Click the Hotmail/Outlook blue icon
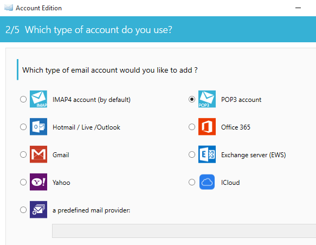The image size is (316, 245). [38, 126]
